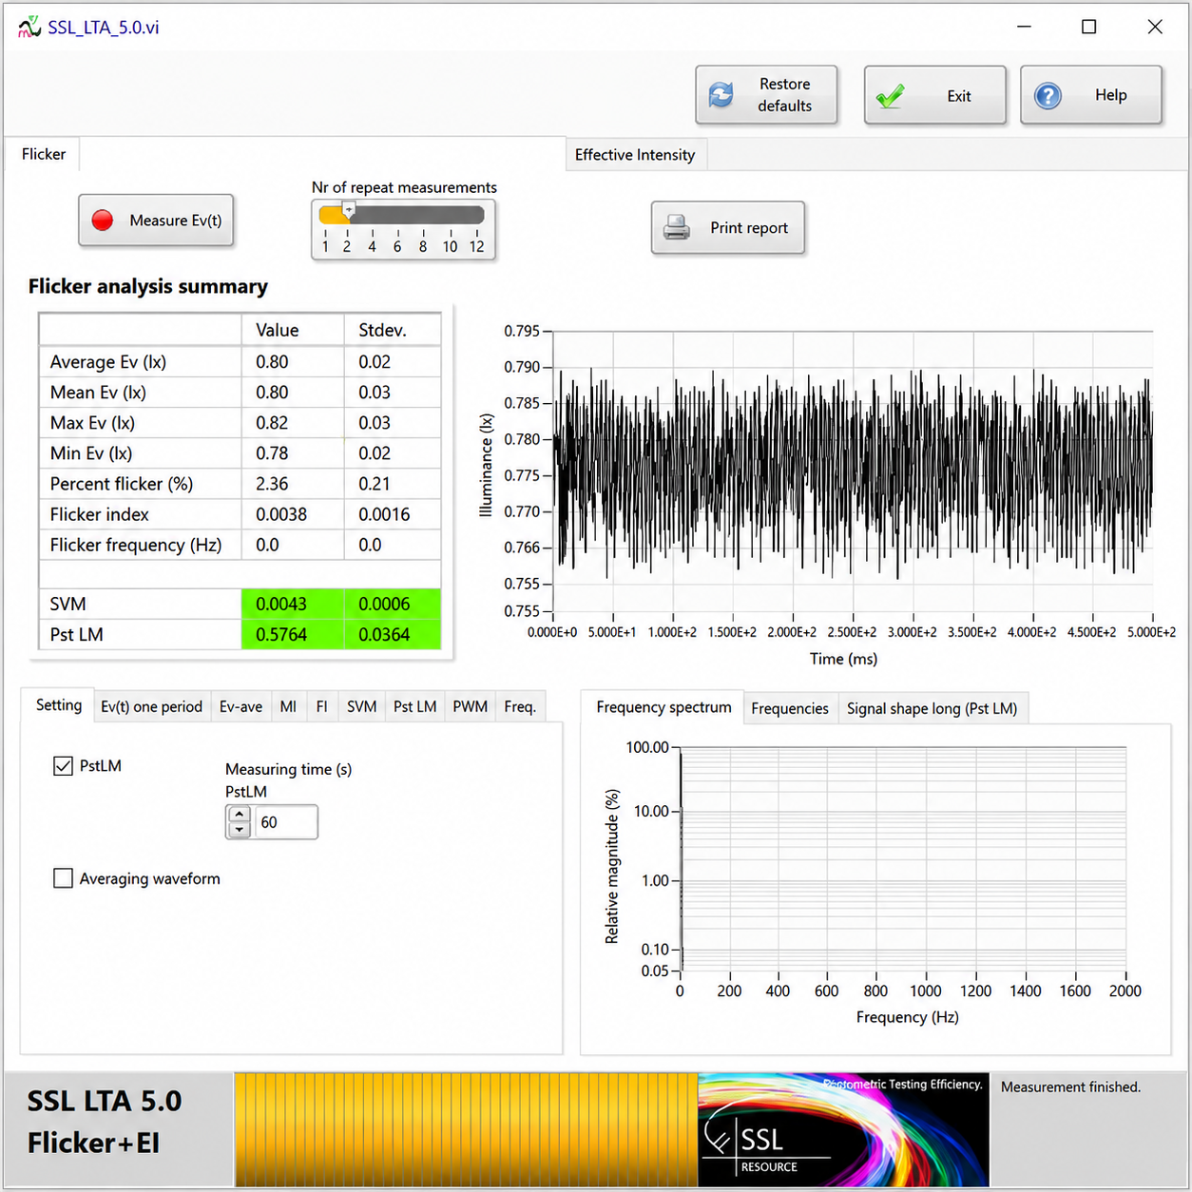Click the Max Ev (lx) value 0.82
This screenshot has height=1192, width=1192.
tap(293, 423)
